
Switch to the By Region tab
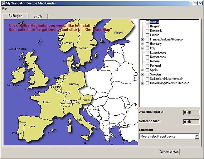pos(15,16)
